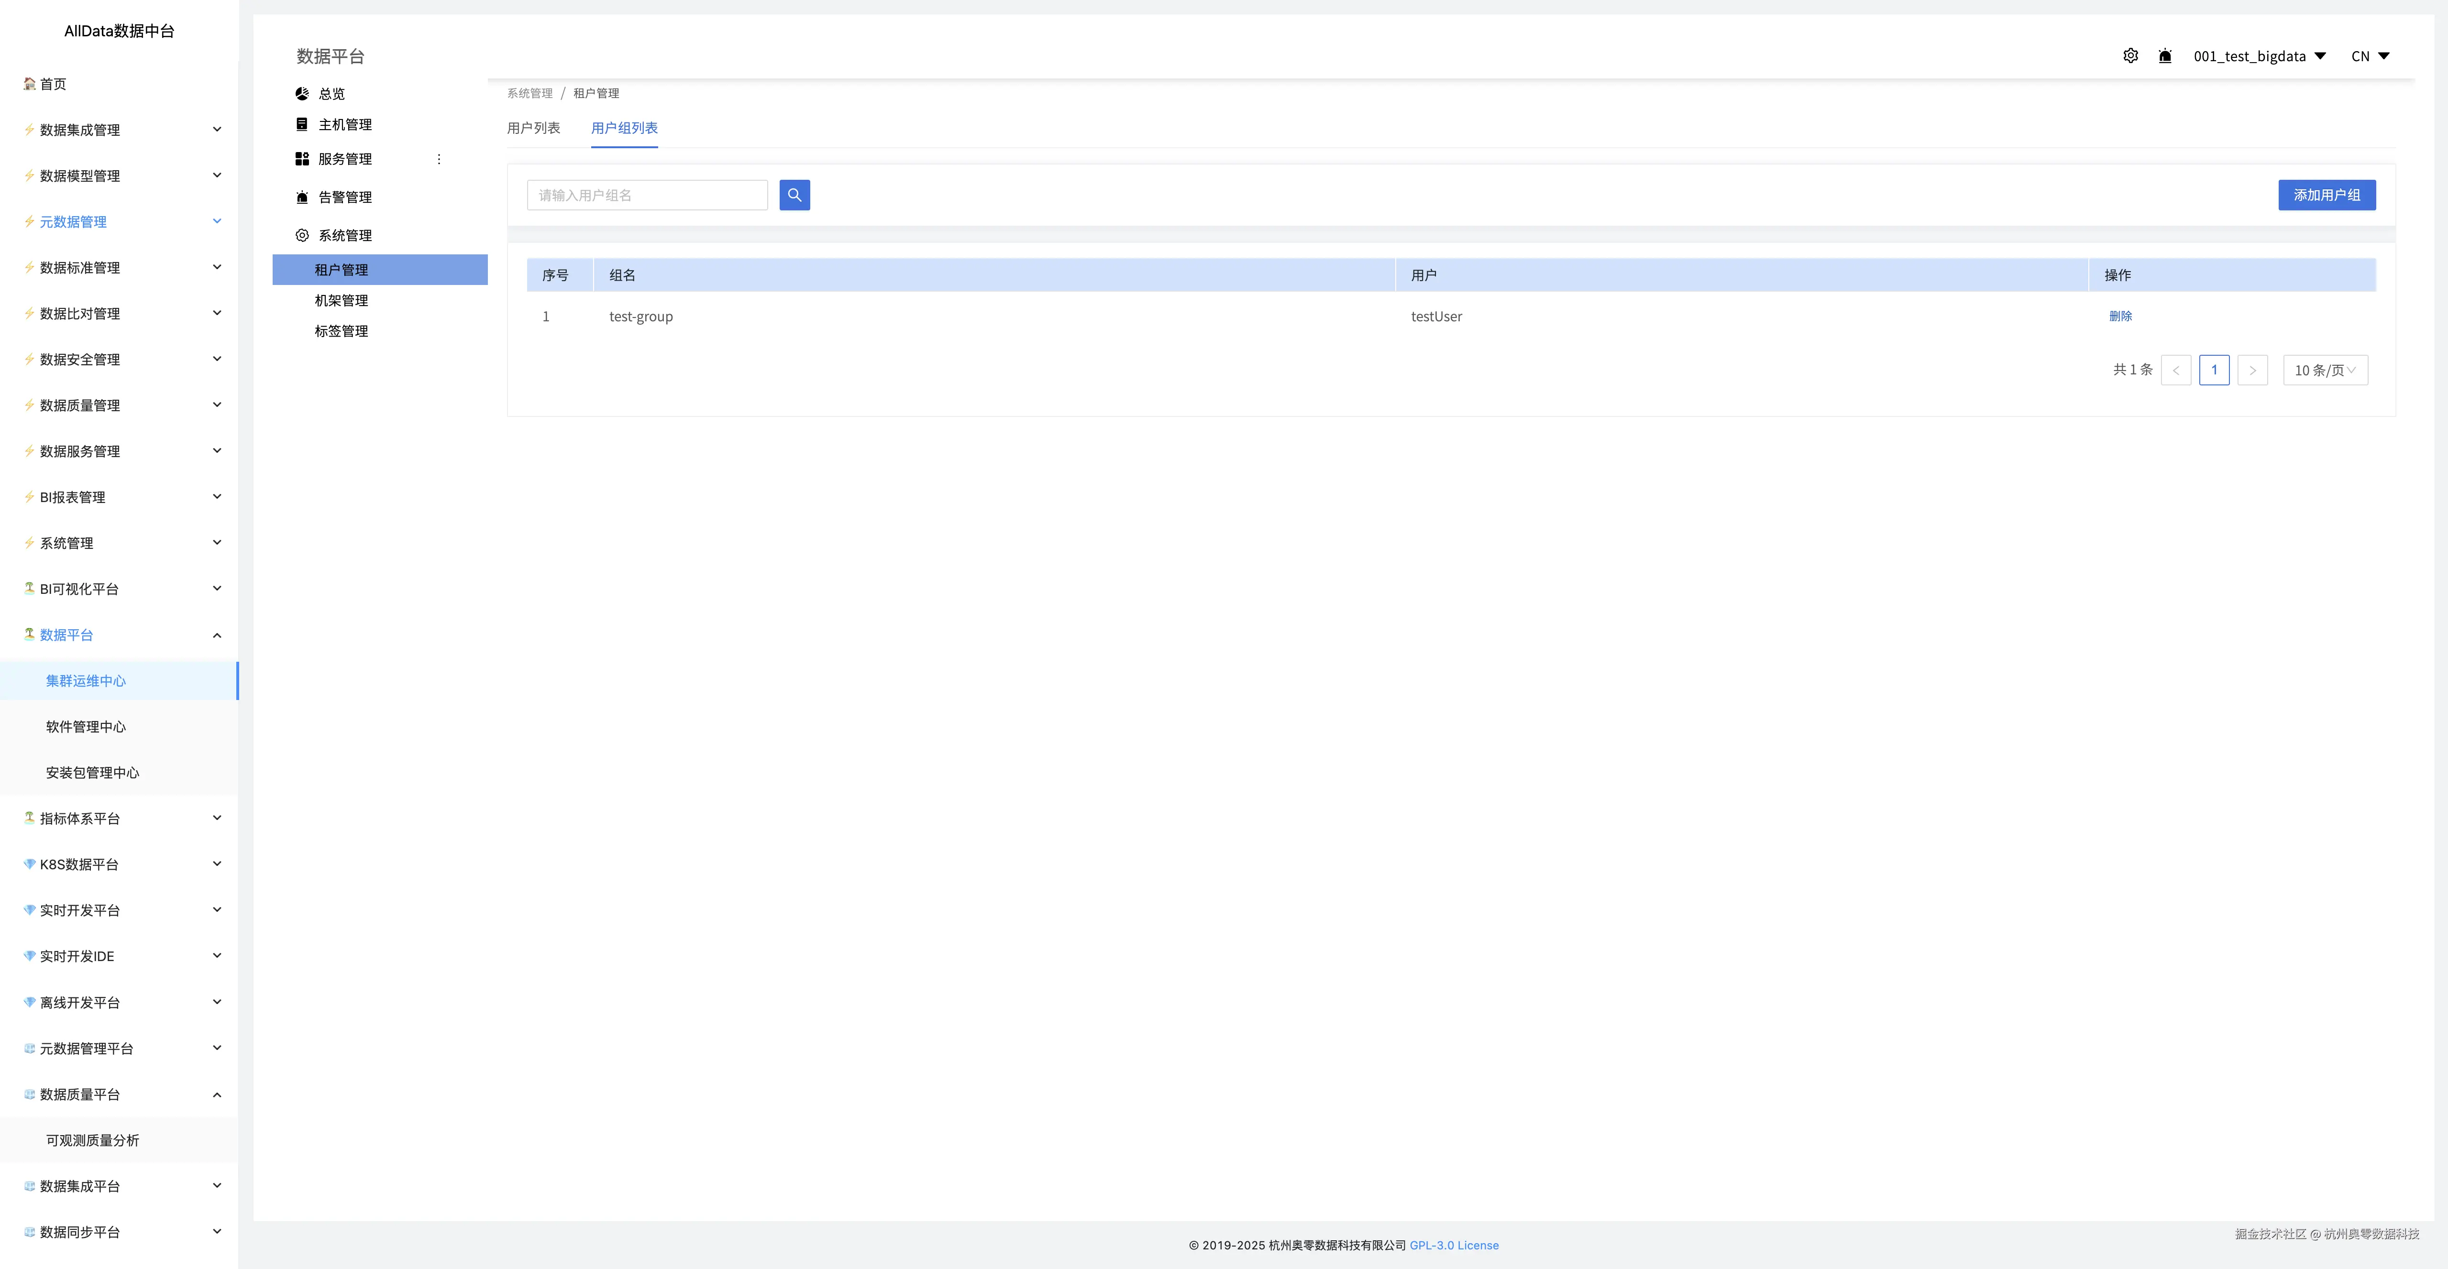This screenshot has height=1269, width=2448.
Task: Open the 001_test_bigdata user dropdown
Action: pos(2259,56)
